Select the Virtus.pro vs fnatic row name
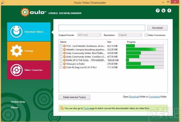Screen dimensions: 181x122 click(75, 64)
